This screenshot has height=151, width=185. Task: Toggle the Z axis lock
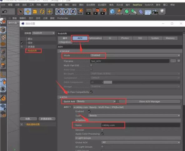pos(73,12)
